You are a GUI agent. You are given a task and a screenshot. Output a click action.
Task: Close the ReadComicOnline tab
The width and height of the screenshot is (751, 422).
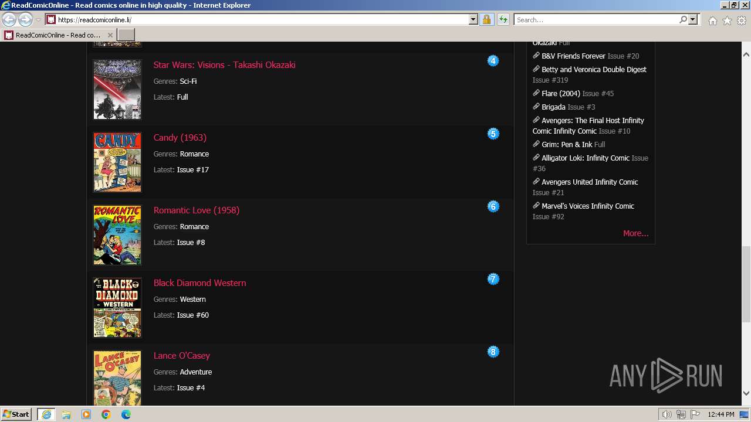click(110, 35)
